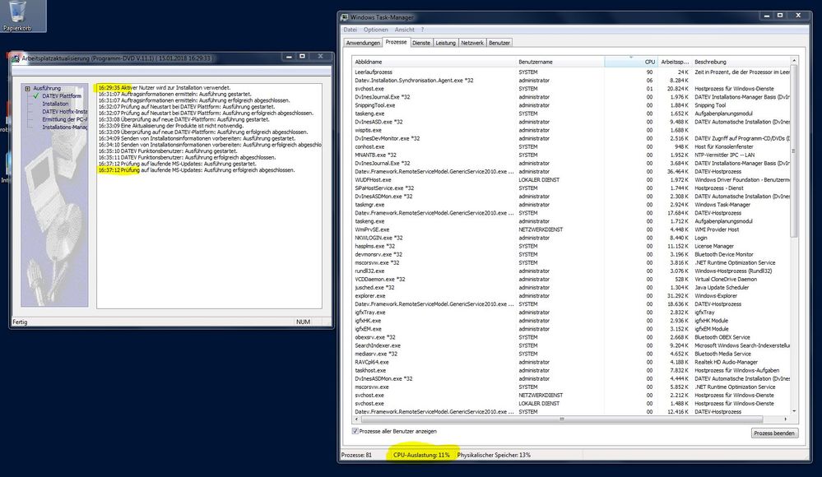Select the VCDDaemon.exe process

pyautogui.click(x=571, y=280)
